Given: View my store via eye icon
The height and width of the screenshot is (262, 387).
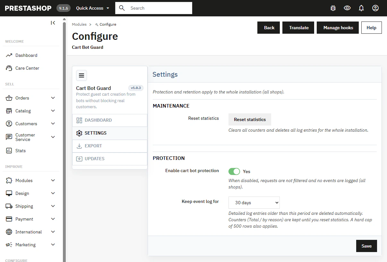Looking at the screenshot, I should pyautogui.click(x=347, y=8).
